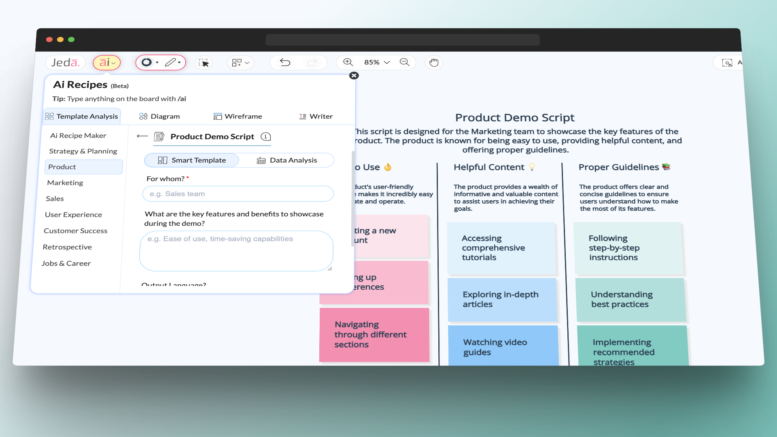Click the zoom in magnifier icon
777x437 pixels.
[x=347, y=62]
